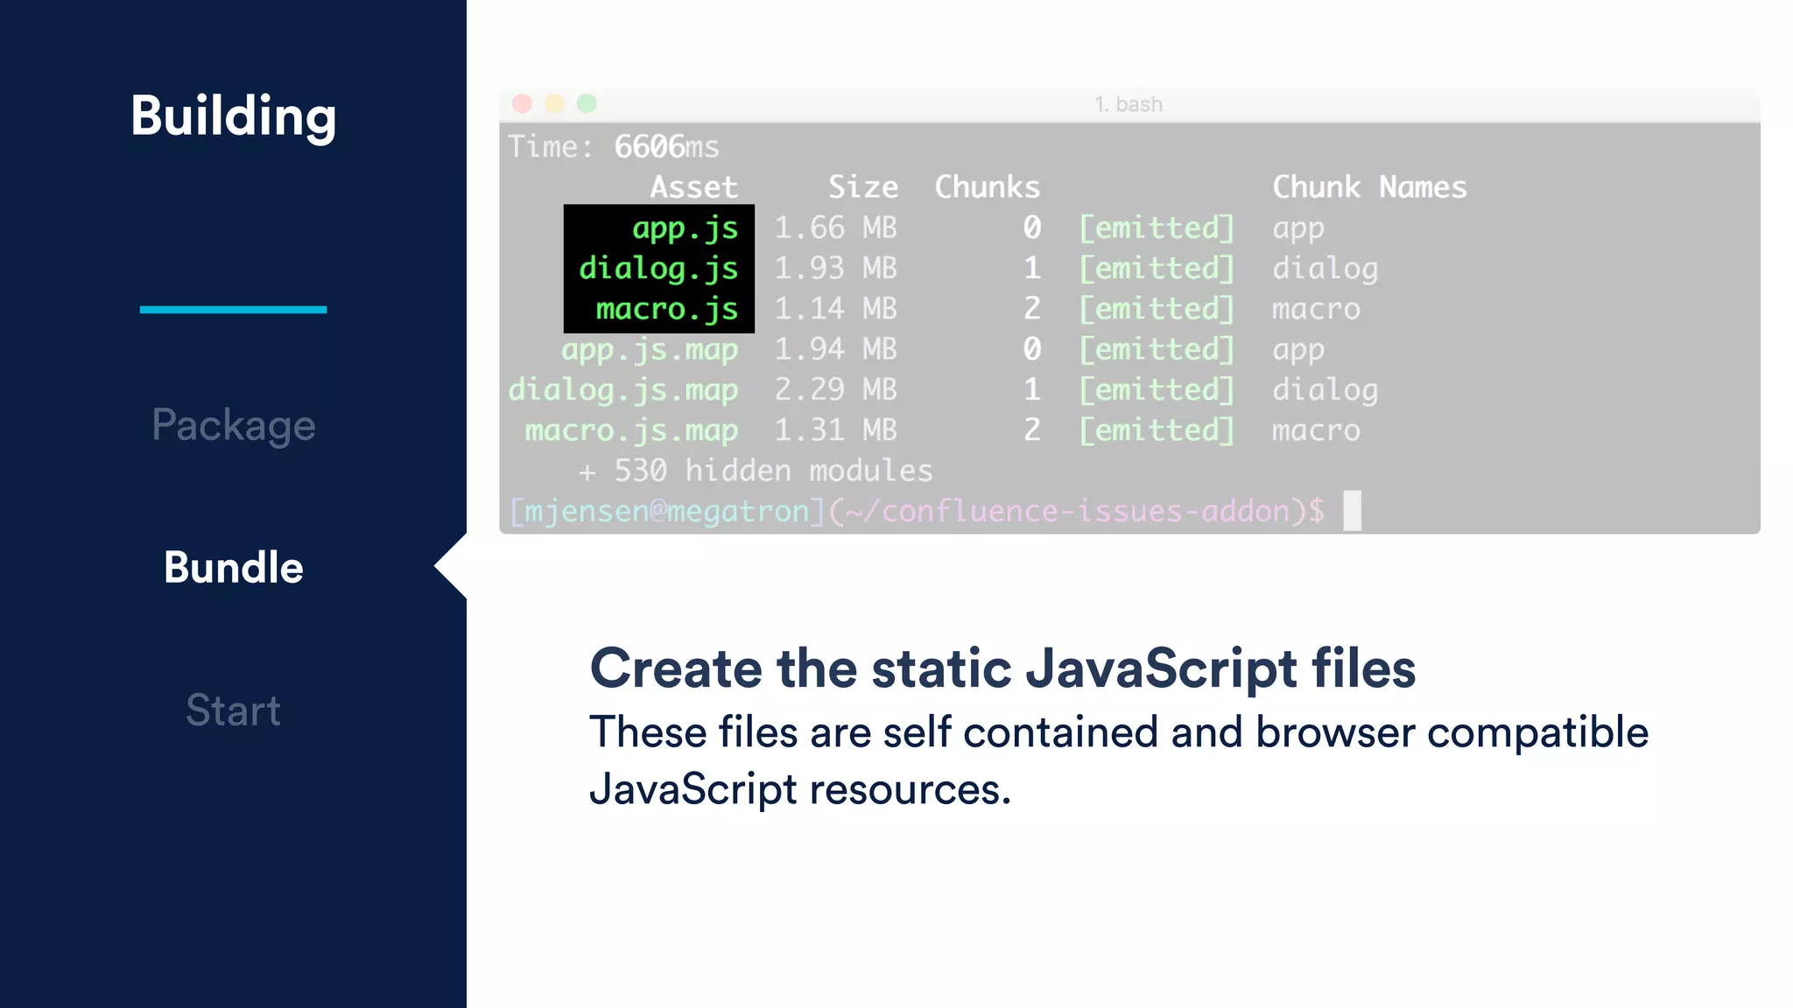Click the Building heading
Viewport: 1793px width, 1008px height.
coord(233,115)
